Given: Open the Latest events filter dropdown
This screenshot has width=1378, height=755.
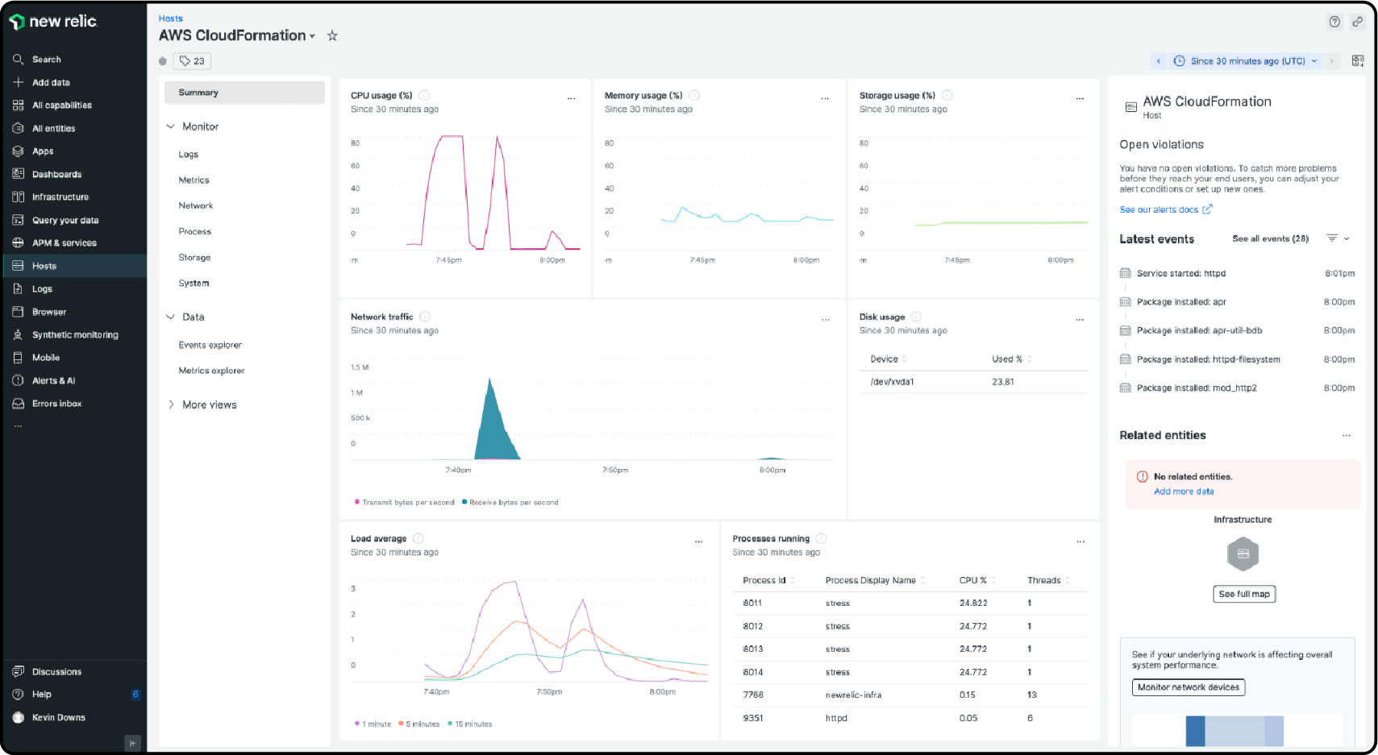Looking at the screenshot, I should [x=1338, y=239].
